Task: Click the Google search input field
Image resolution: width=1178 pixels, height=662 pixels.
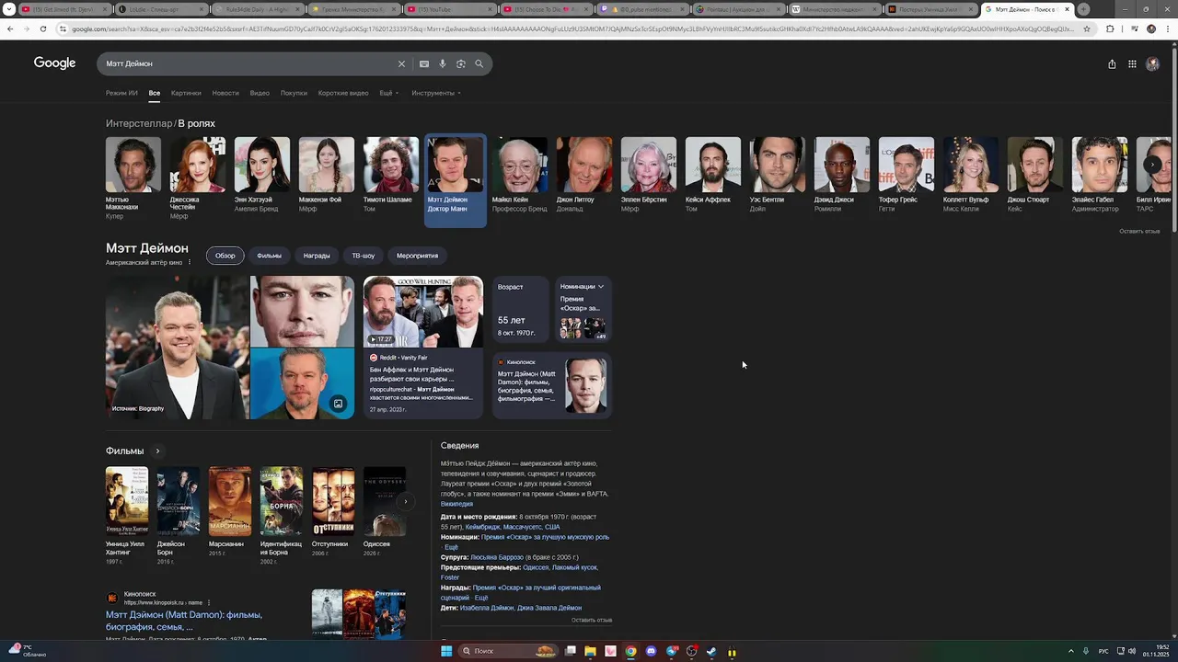Action: pos(248,63)
